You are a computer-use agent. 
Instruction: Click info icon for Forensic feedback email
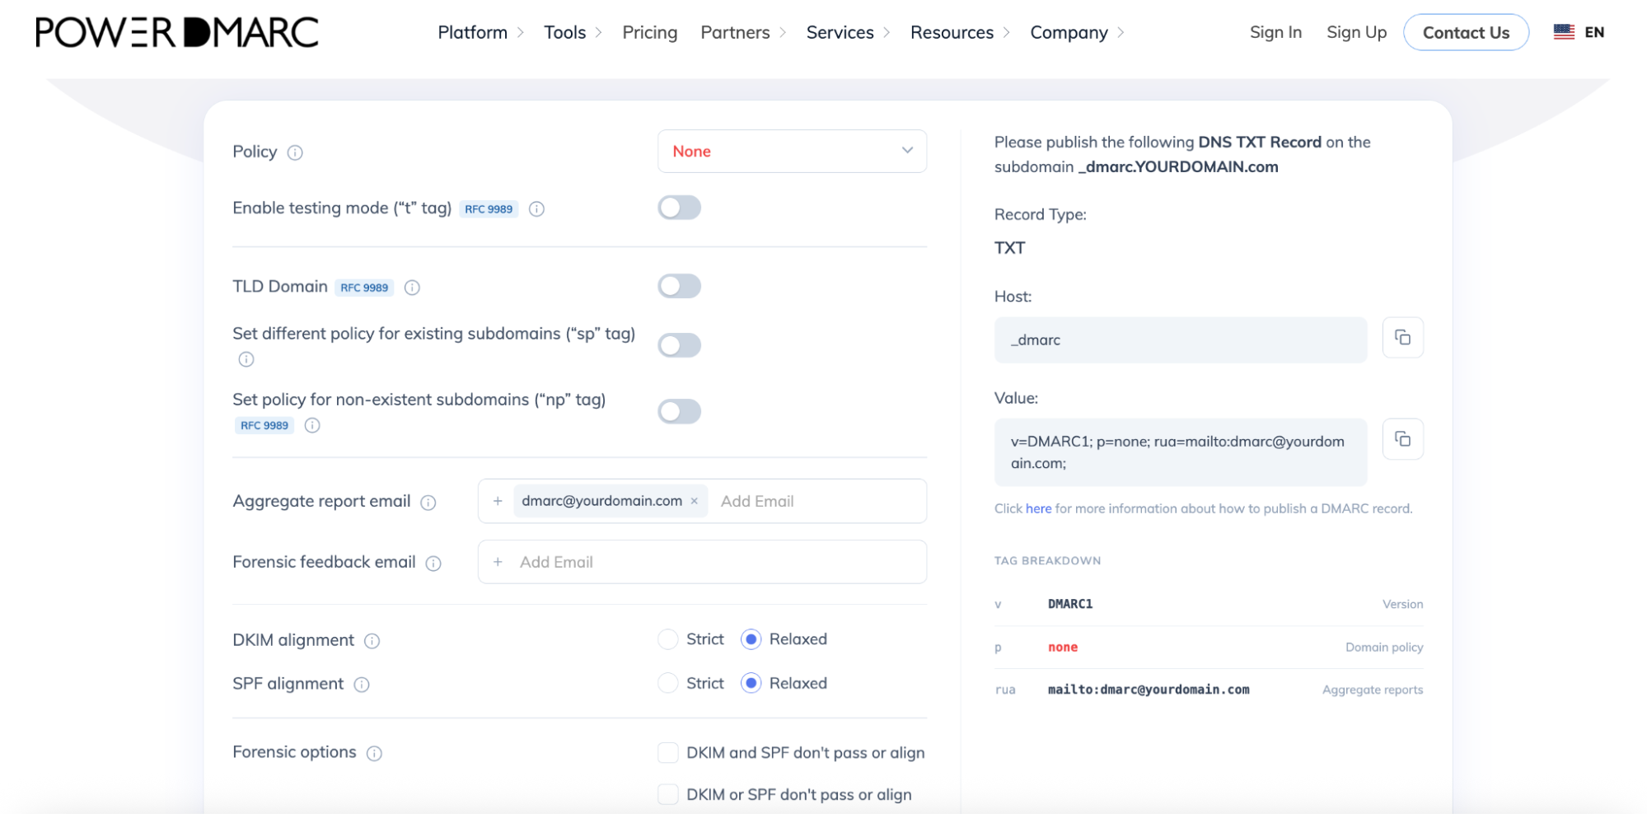click(x=433, y=564)
